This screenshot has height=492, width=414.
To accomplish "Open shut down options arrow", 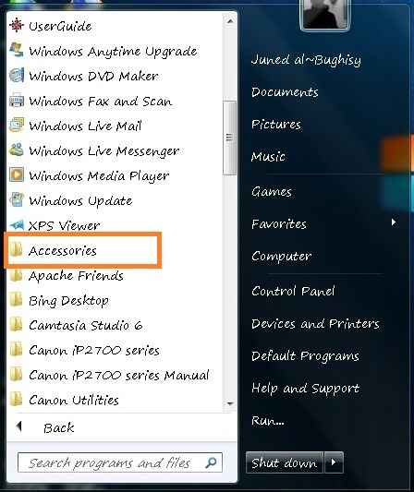I will (334, 462).
